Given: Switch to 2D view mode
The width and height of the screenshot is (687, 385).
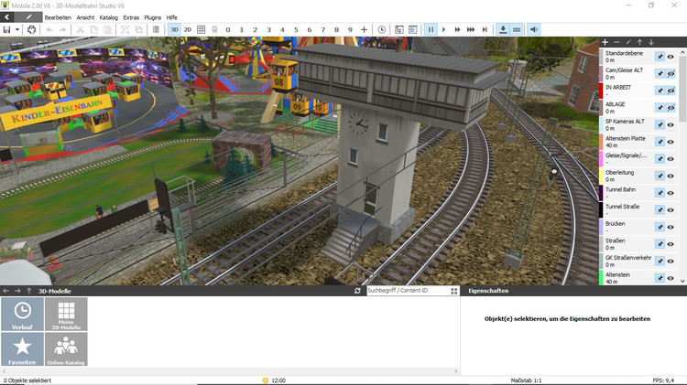Looking at the screenshot, I should click(x=188, y=30).
